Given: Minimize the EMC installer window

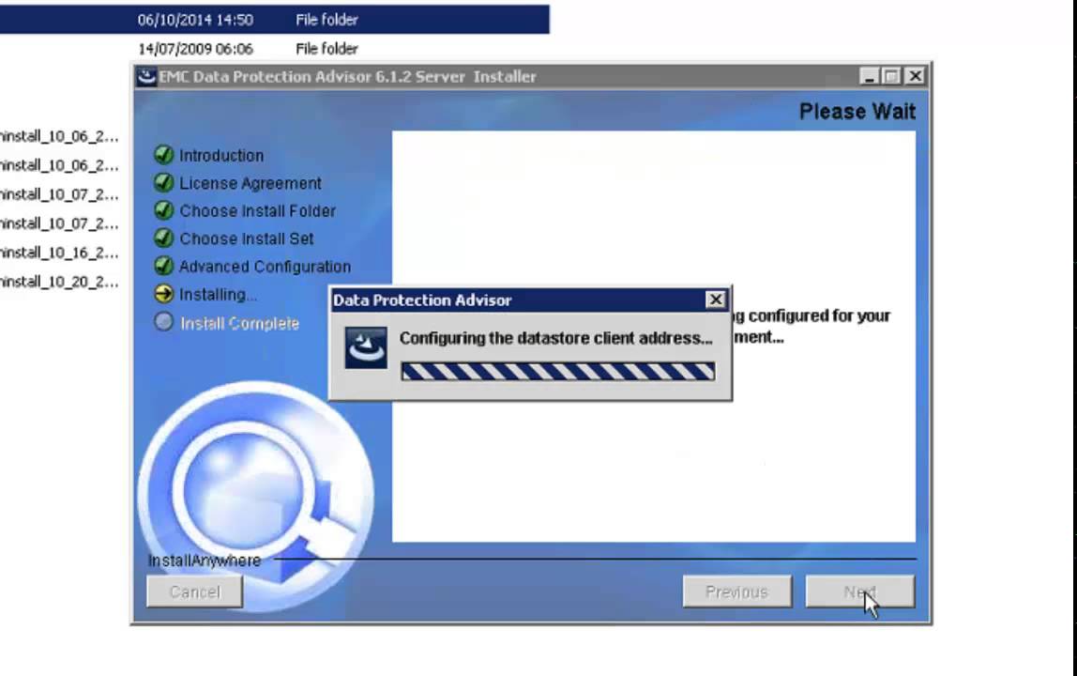Looking at the screenshot, I should point(869,76).
